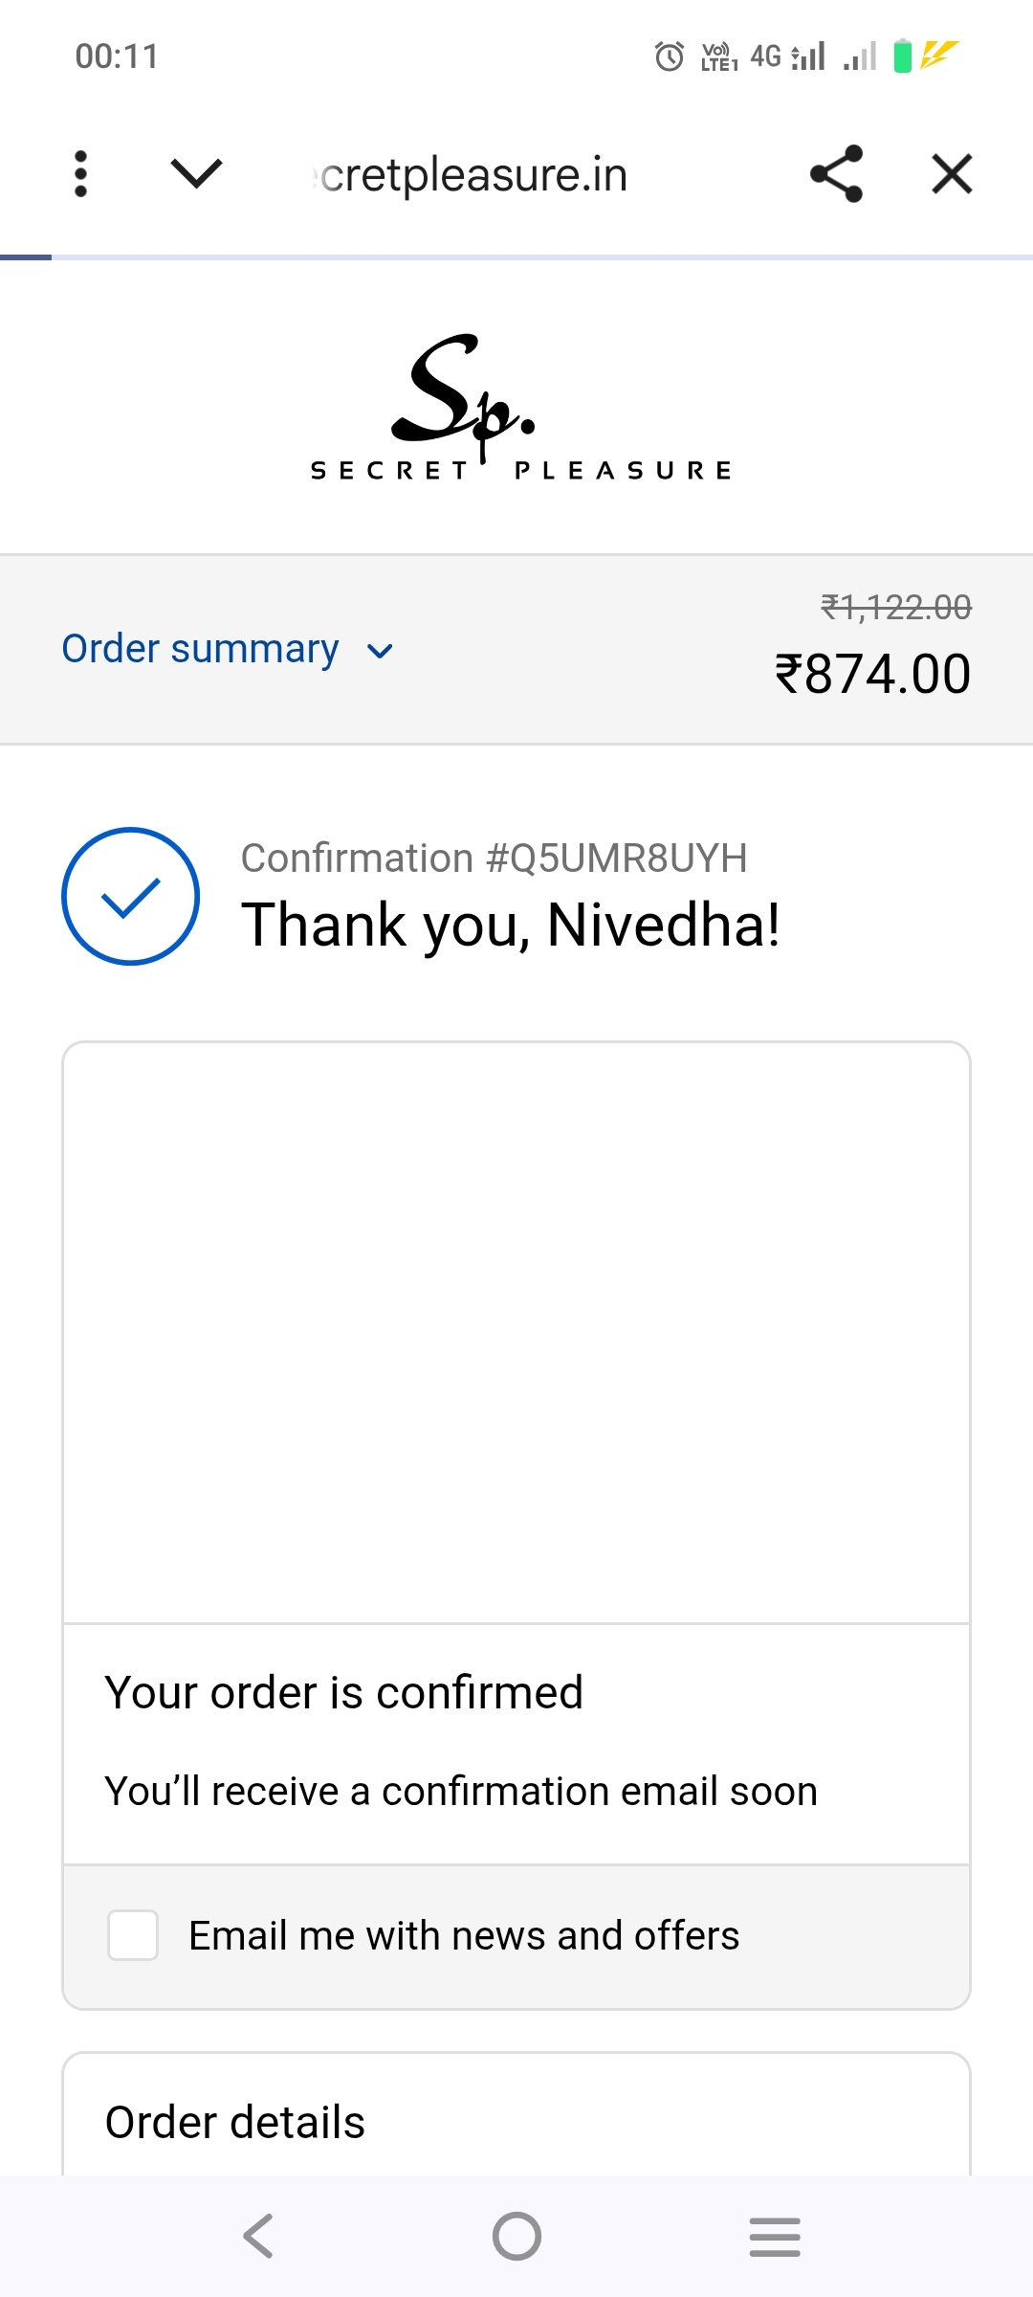Tap the secretpleasure.in URL text
The width and height of the screenshot is (1033, 2297).
point(473,175)
